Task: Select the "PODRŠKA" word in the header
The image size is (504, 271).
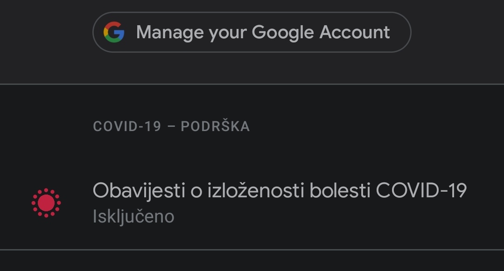Action: [x=215, y=126]
